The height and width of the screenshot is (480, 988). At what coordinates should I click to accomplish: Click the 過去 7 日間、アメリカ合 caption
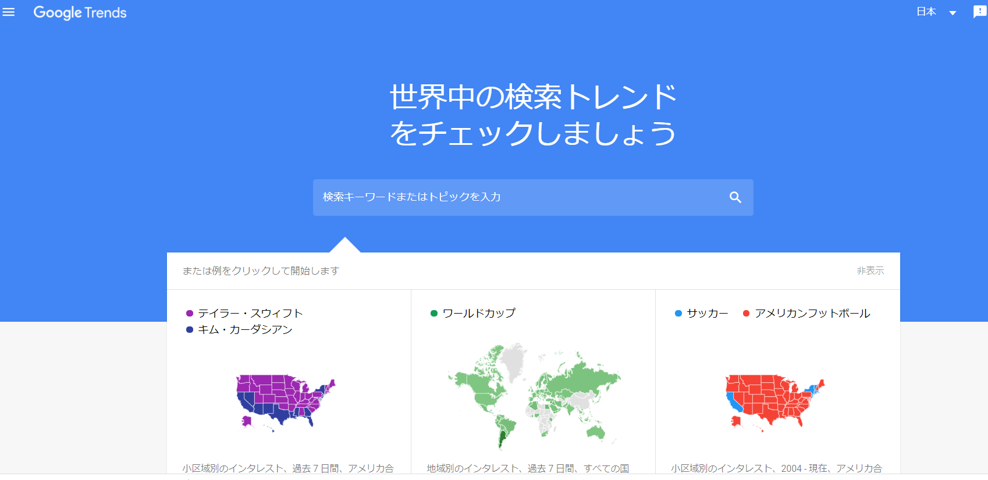click(343, 468)
